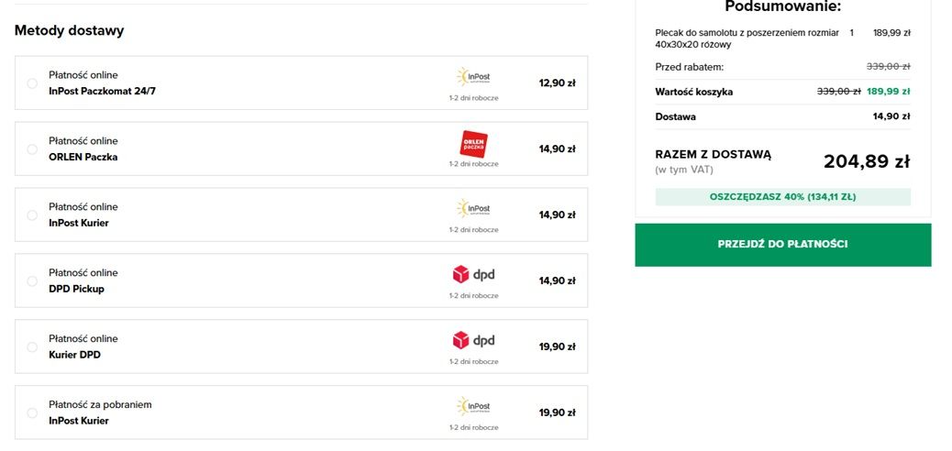Choose Kurier DPD radio button
This screenshot has height=451, width=952.
(32, 347)
